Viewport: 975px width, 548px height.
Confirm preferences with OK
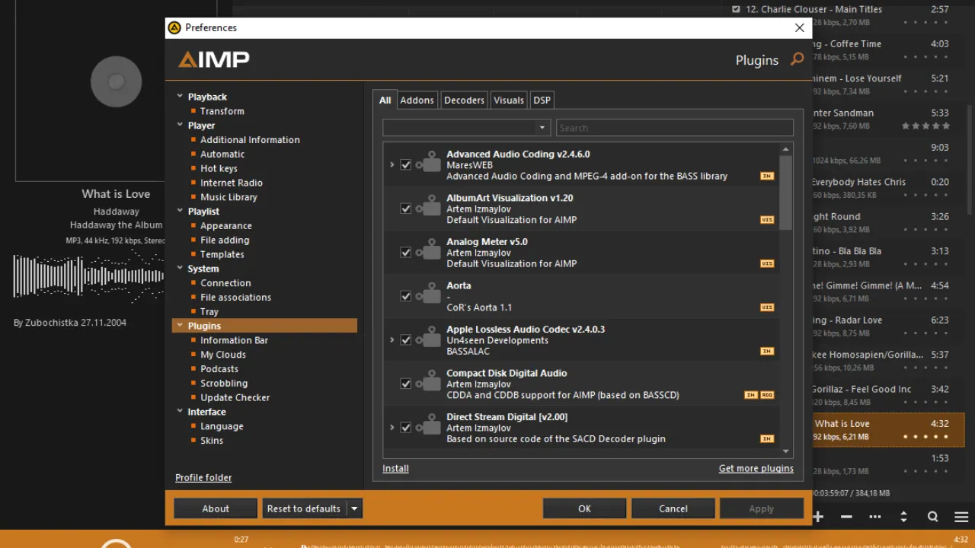tap(584, 508)
